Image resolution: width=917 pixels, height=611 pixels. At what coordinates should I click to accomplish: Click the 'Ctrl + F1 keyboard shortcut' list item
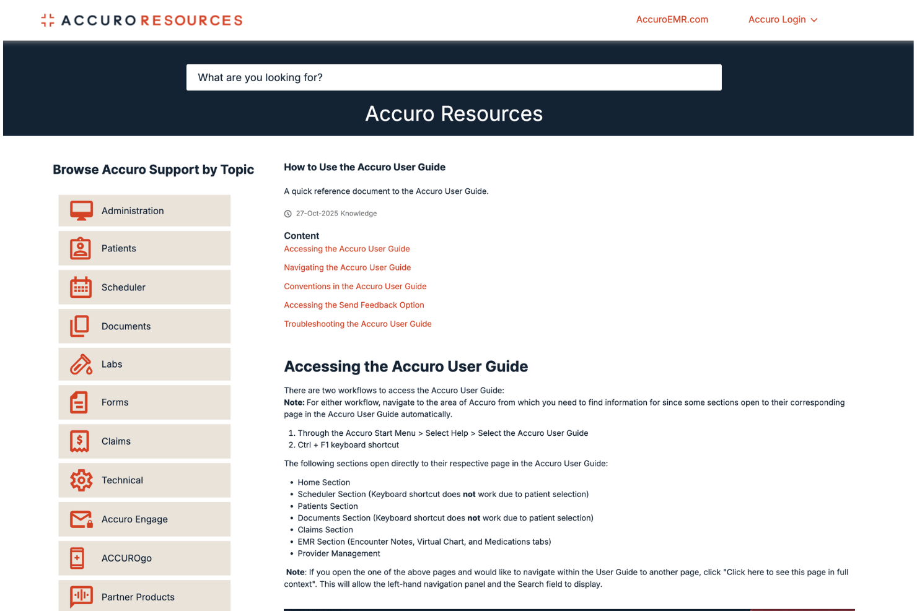pyautogui.click(x=348, y=445)
